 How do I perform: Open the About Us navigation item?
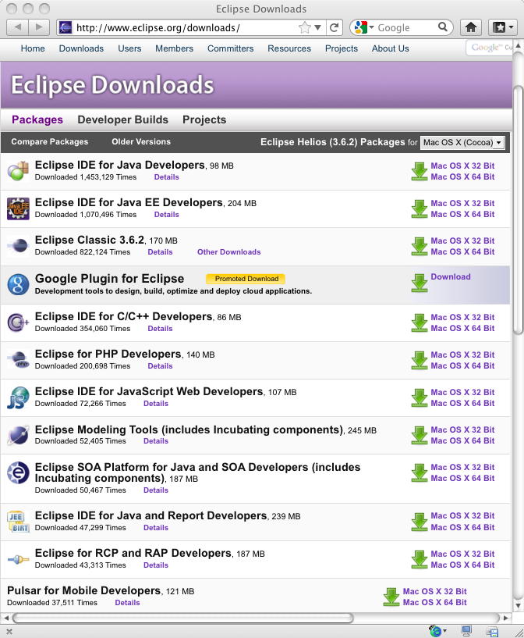click(x=391, y=48)
